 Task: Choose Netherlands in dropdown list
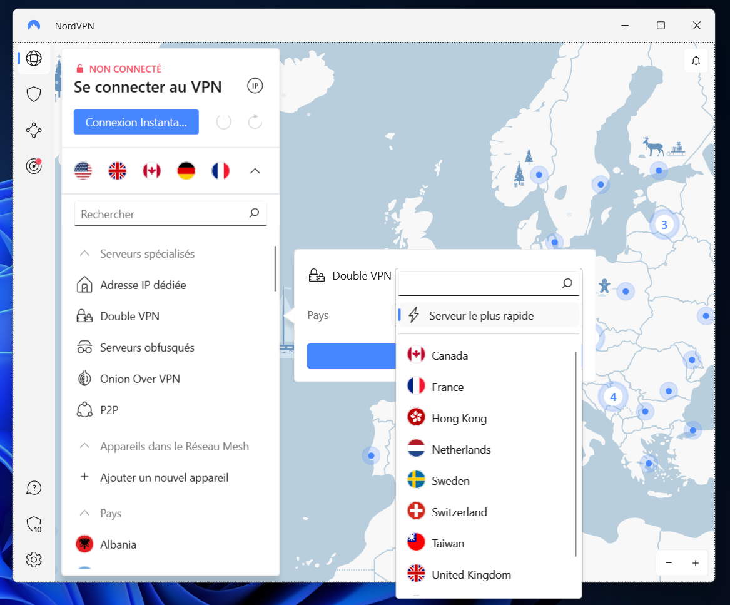coord(489,449)
